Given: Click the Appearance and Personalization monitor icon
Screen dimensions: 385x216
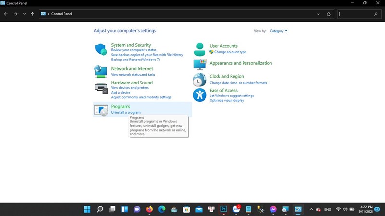Looking at the screenshot, I should 200,64.
